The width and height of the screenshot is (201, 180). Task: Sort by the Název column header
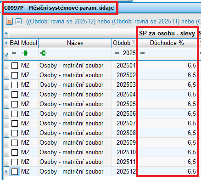click(x=75, y=43)
